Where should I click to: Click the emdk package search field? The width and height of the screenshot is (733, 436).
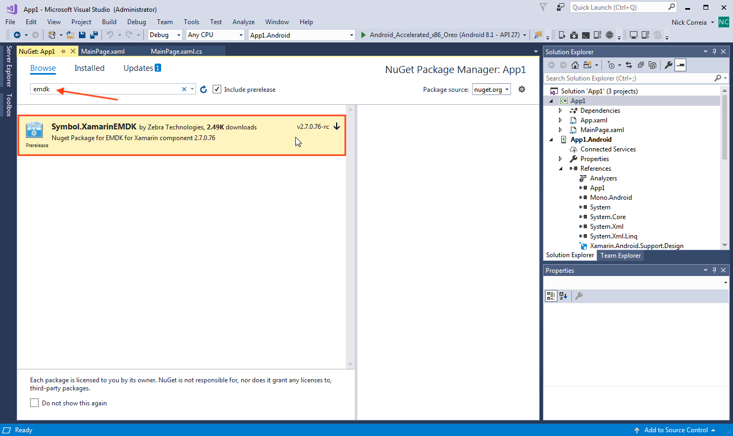[105, 89]
